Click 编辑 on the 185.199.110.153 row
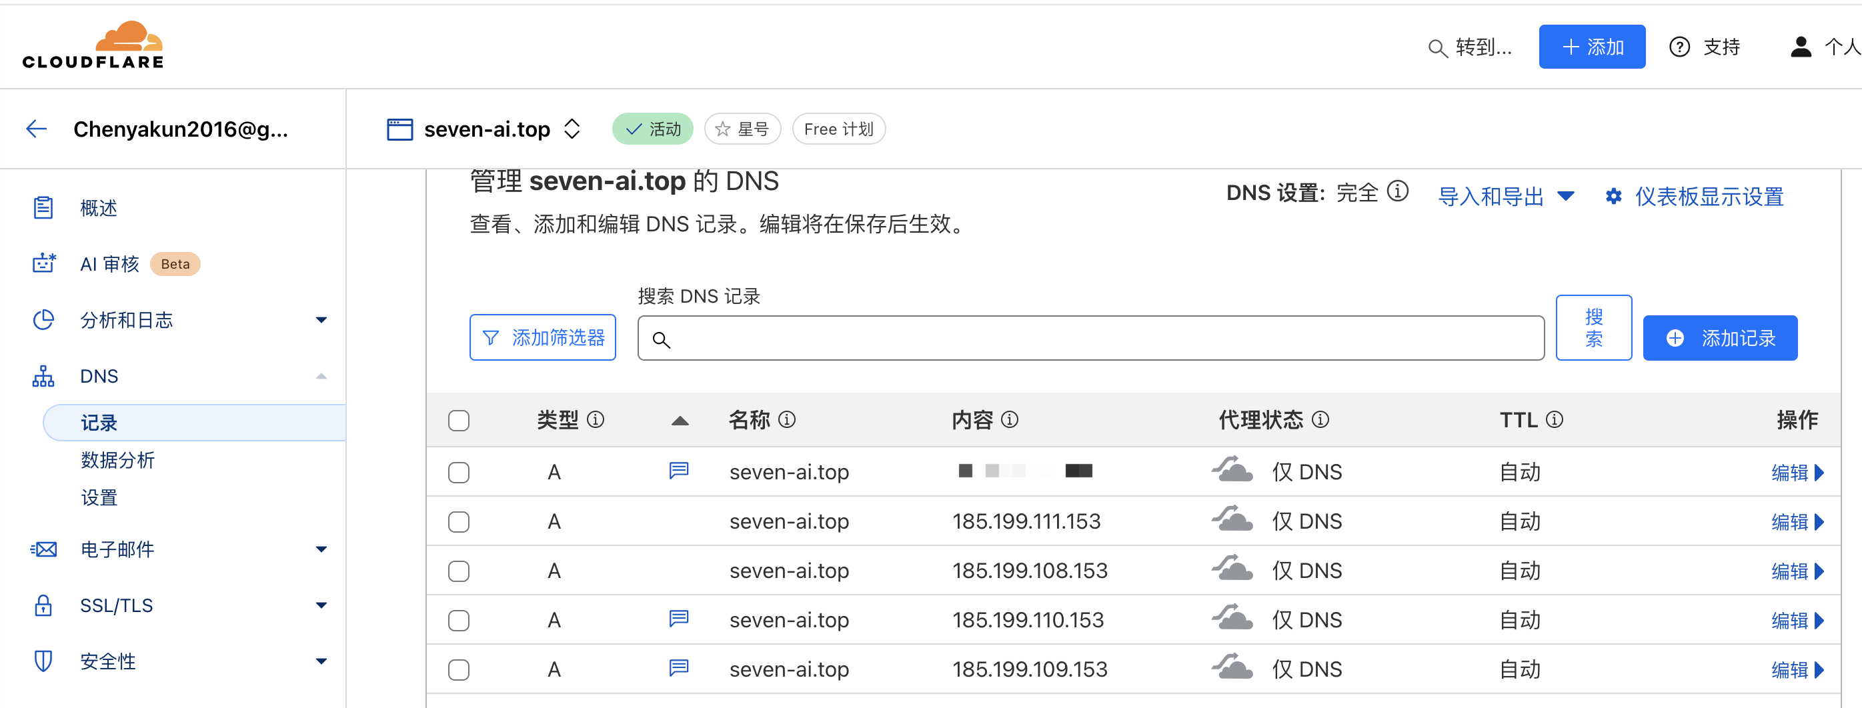The image size is (1862, 708). [1798, 620]
